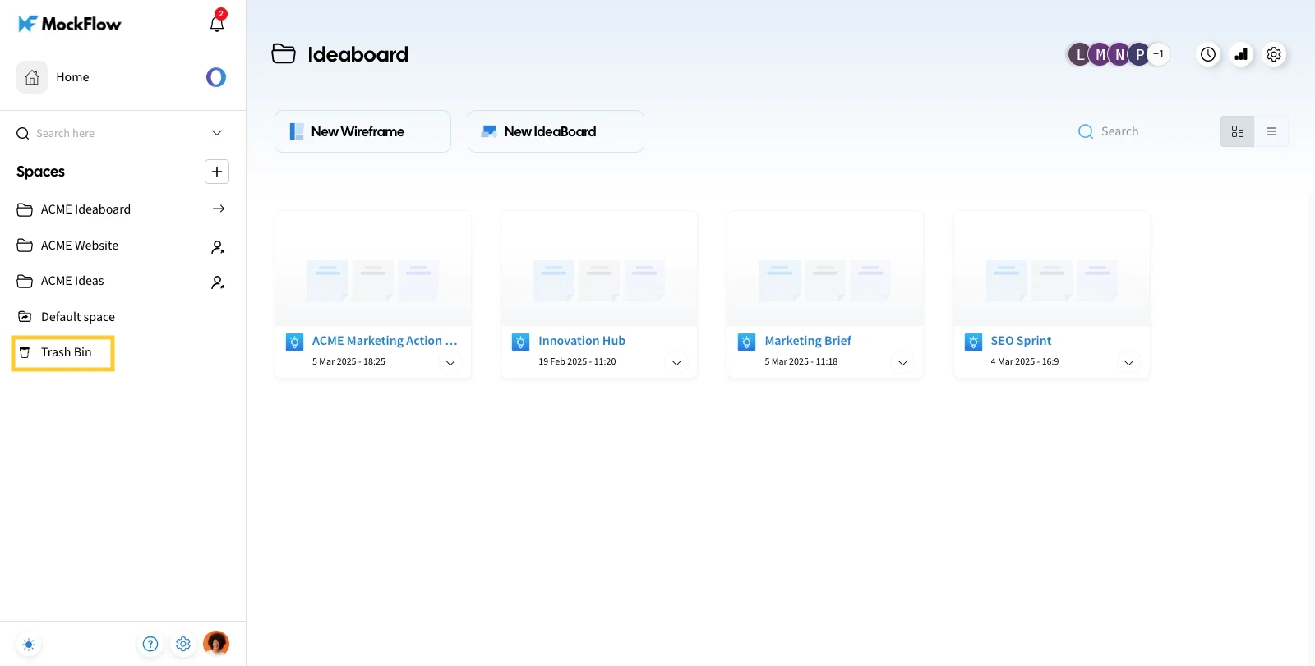Click ideaboard icon on ACME Marketing Action card
This screenshot has width=1315, height=666.
pyautogui.click(x=294, y=342)
